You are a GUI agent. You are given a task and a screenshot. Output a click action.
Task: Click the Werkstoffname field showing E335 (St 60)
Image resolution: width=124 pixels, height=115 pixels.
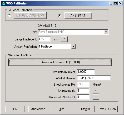coord(94,78)
